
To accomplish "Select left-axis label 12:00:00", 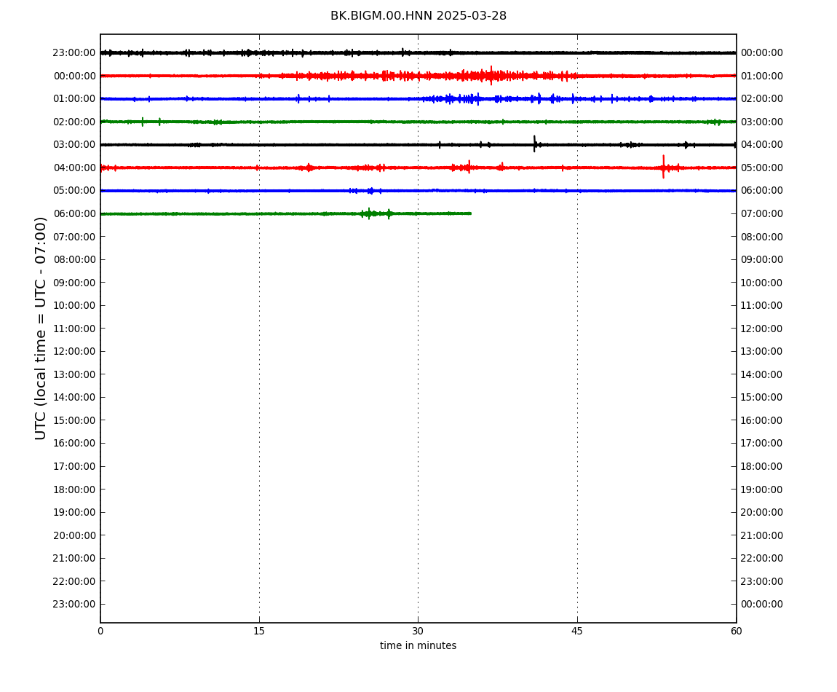I will tap(74, 352).
